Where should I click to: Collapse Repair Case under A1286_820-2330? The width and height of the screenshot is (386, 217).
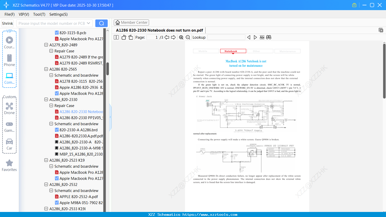coord(51,105)
